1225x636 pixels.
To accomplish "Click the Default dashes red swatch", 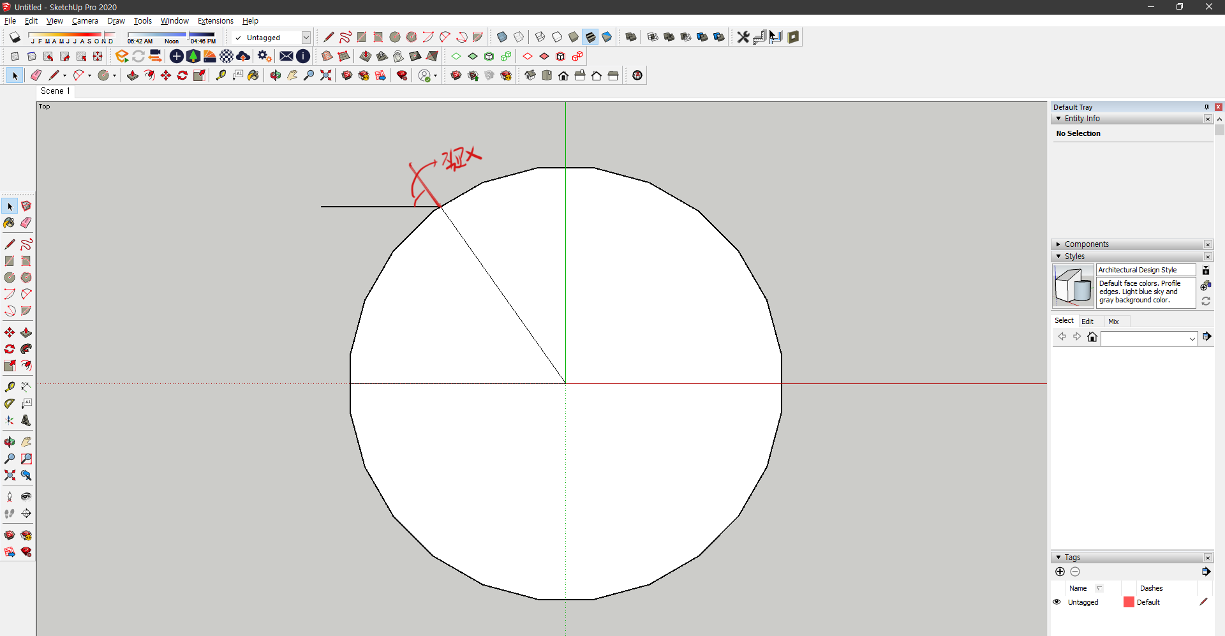I will tap(1129, 602).
